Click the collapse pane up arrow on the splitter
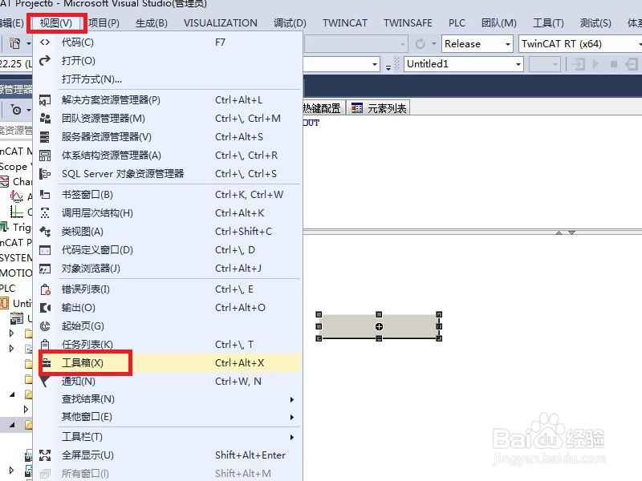Image resolution: width=642 pixels, height=481 pixels. (x=559, y=232)
